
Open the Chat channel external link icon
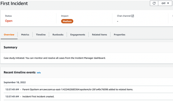[x=133, y=16]
